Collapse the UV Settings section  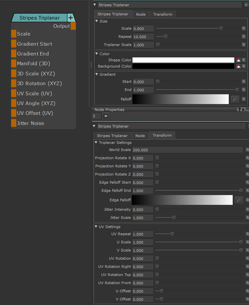[x=96, y=227]
